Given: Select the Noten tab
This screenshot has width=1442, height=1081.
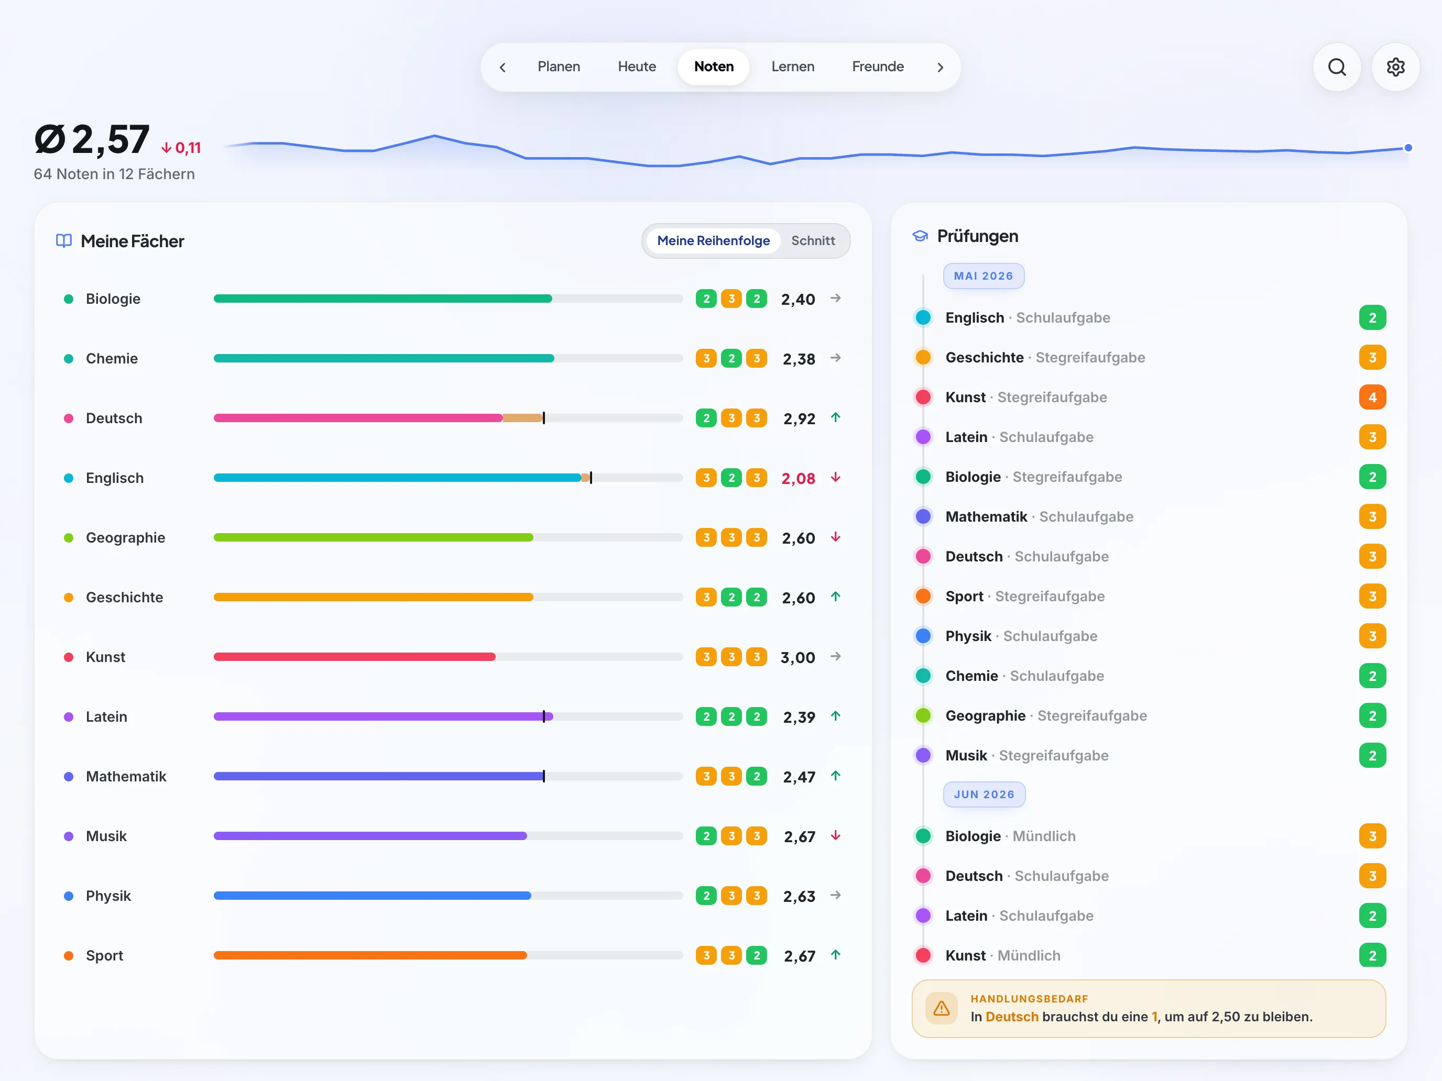Looking at the screenshot, I should click(714, 67).
